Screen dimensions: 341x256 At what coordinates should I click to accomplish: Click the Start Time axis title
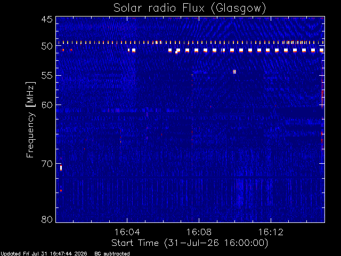coord(190,243)
